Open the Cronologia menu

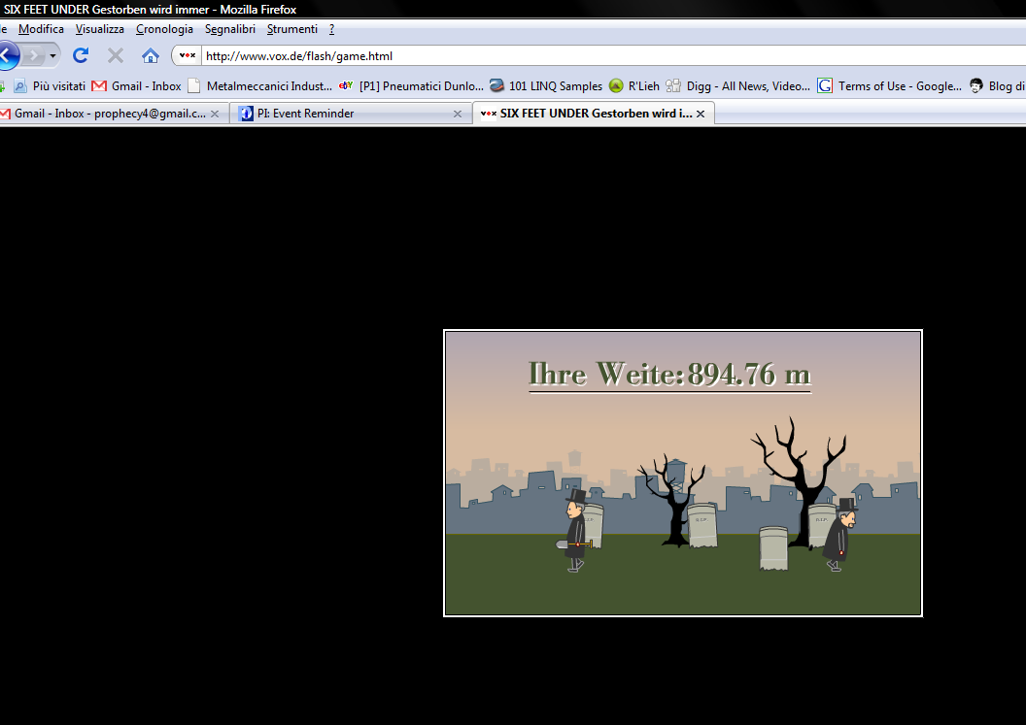point(164,29)
